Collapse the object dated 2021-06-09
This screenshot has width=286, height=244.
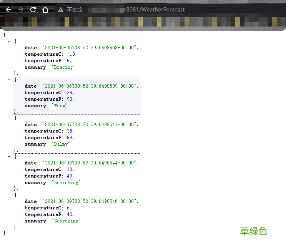coord(9,195)
